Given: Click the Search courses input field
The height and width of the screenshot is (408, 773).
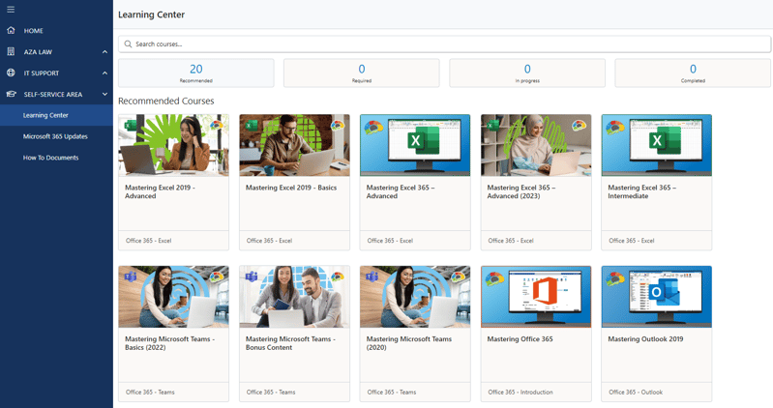Looking at the screenshot, I should [x=444, y=44].
